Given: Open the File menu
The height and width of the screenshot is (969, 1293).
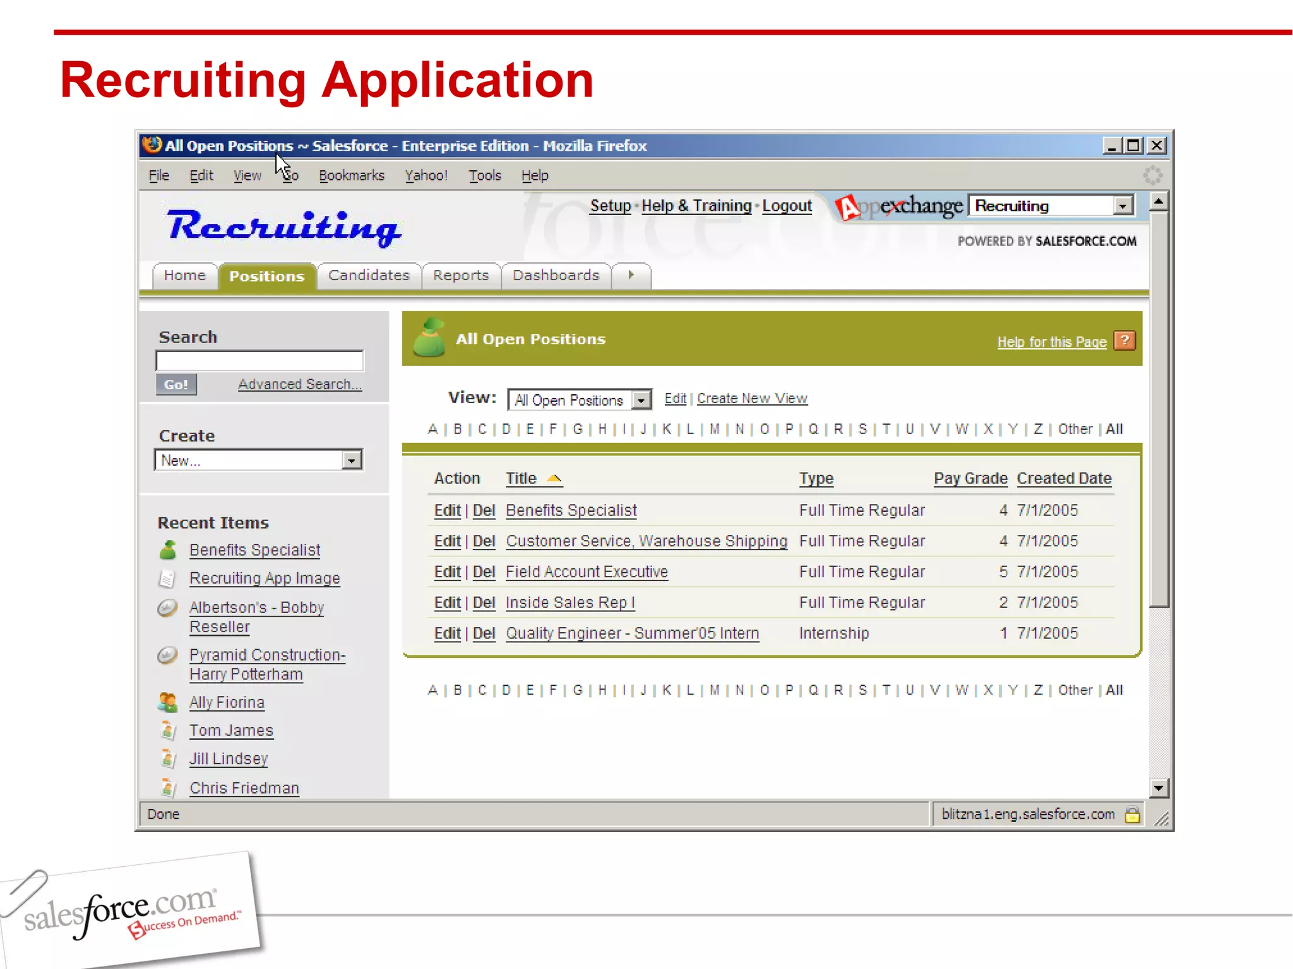Looking at the screenshot, I should coord(159,175).
